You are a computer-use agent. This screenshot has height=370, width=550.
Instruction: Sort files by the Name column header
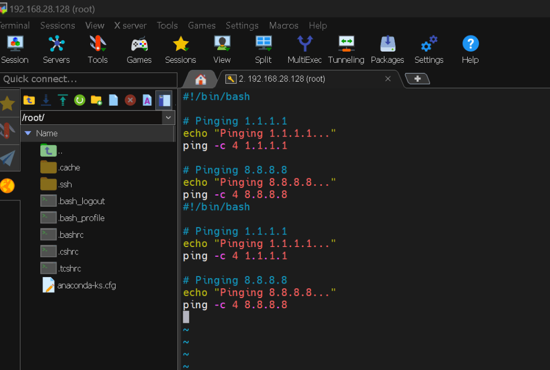(x=97, y=134)
